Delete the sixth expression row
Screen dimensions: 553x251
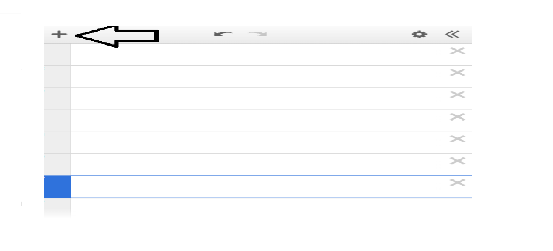coord(457,161)
